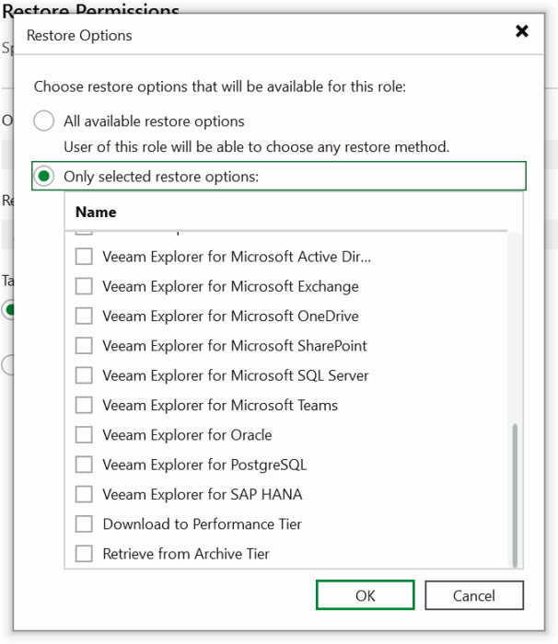Close Restore Options dialog with X

pyautogui.click(x=522, y=30)
